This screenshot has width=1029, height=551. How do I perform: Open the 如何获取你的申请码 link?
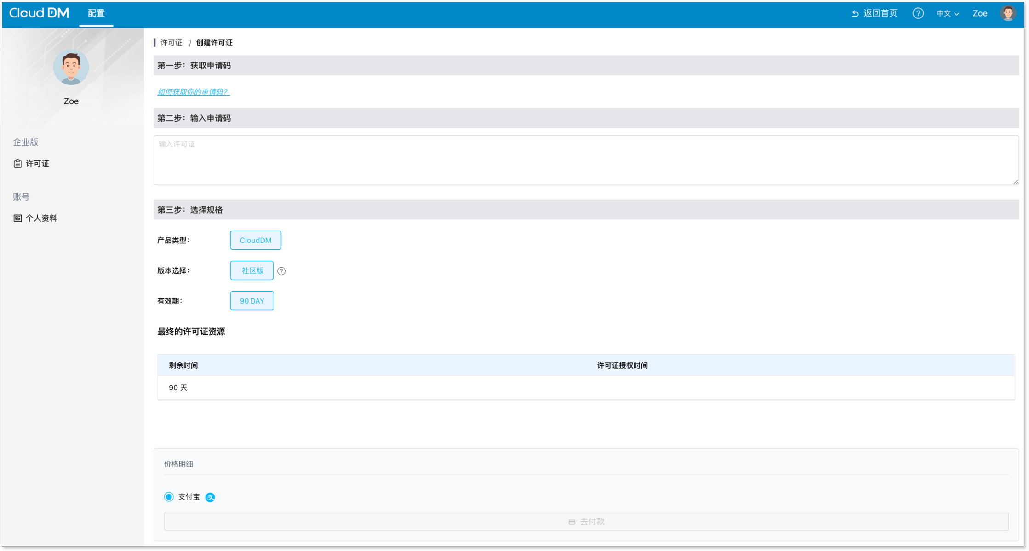tap(193, 92)
